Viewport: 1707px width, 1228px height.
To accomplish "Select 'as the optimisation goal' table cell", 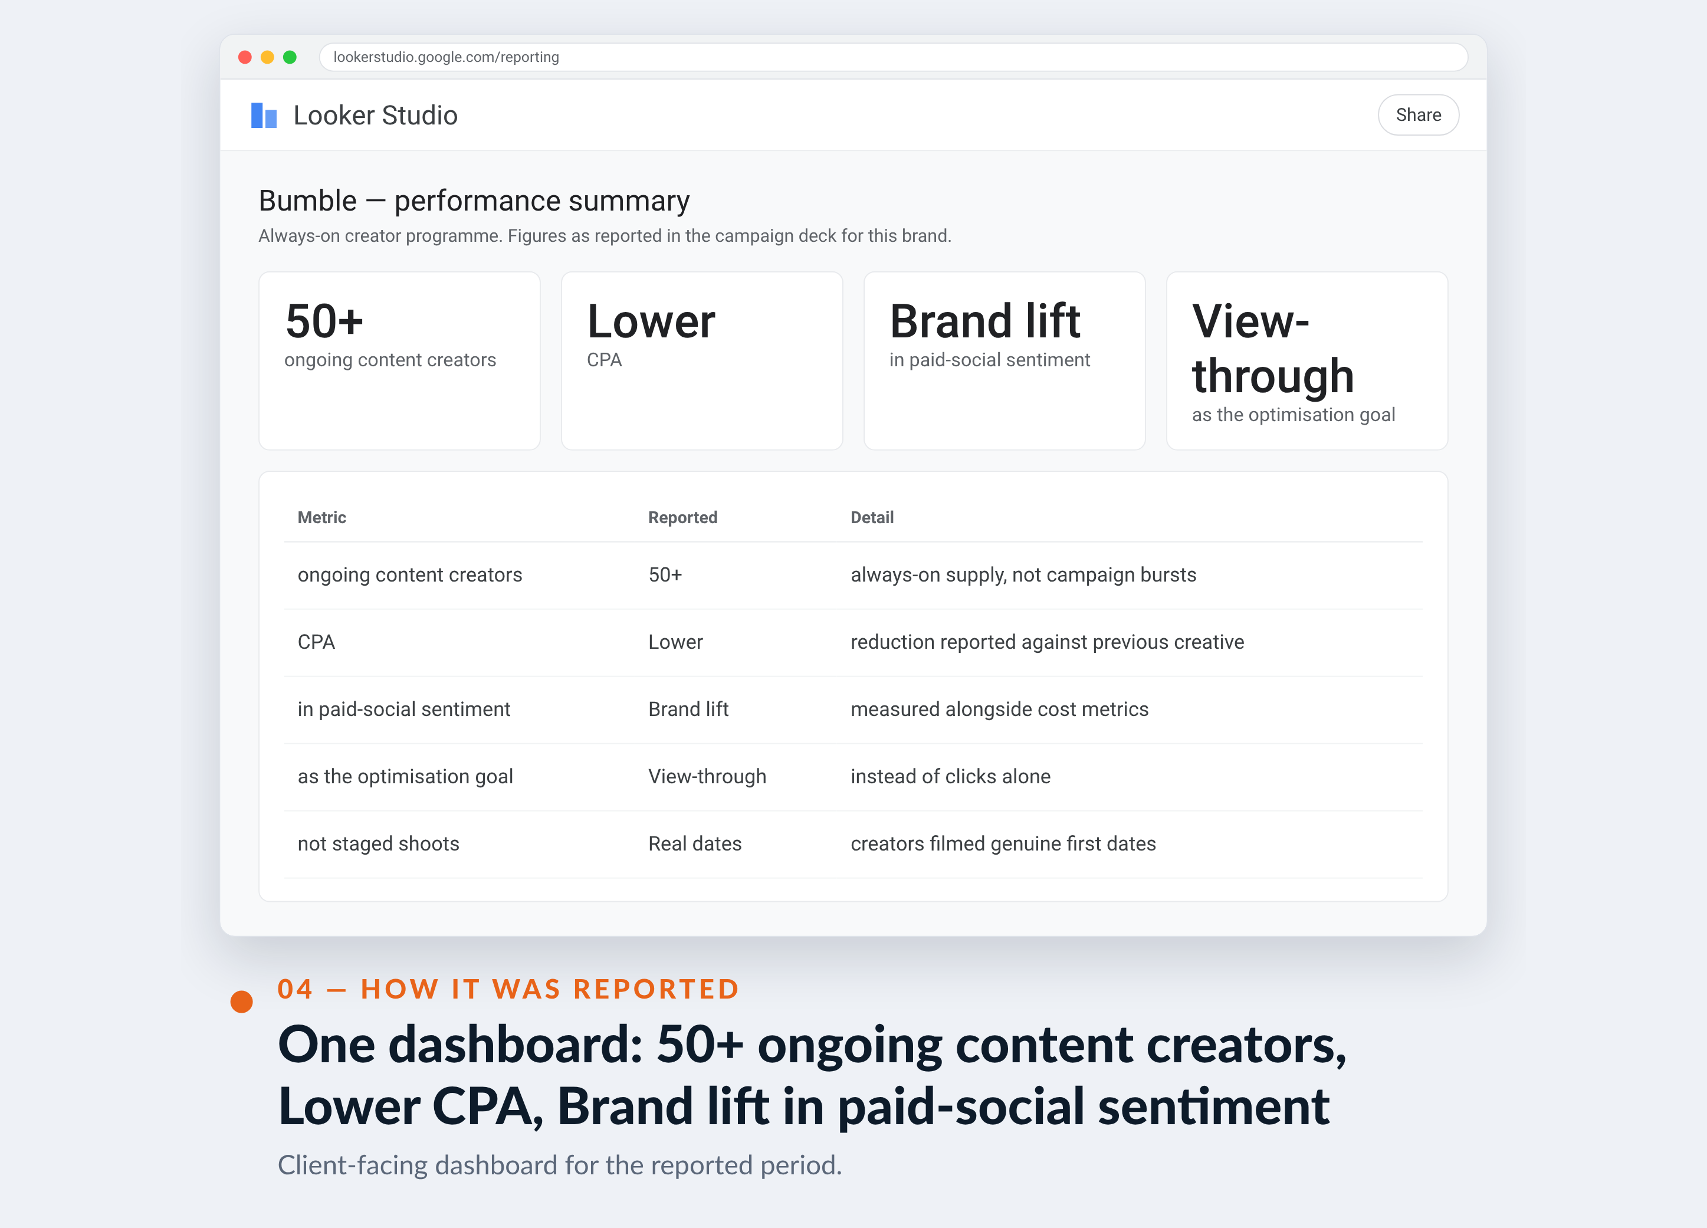I will click(x=406, y=777).
